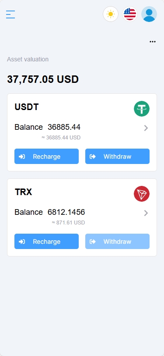Click the exit-arrow icon in USDT Withdraw
The width and height of the screenshot is (164, 356).
(93, 157)
